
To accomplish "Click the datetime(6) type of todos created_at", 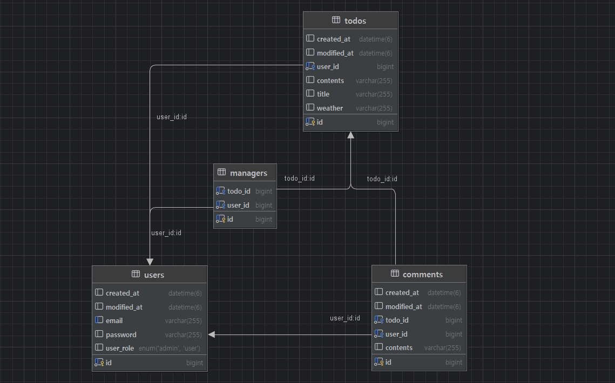I will pos(376,39).
